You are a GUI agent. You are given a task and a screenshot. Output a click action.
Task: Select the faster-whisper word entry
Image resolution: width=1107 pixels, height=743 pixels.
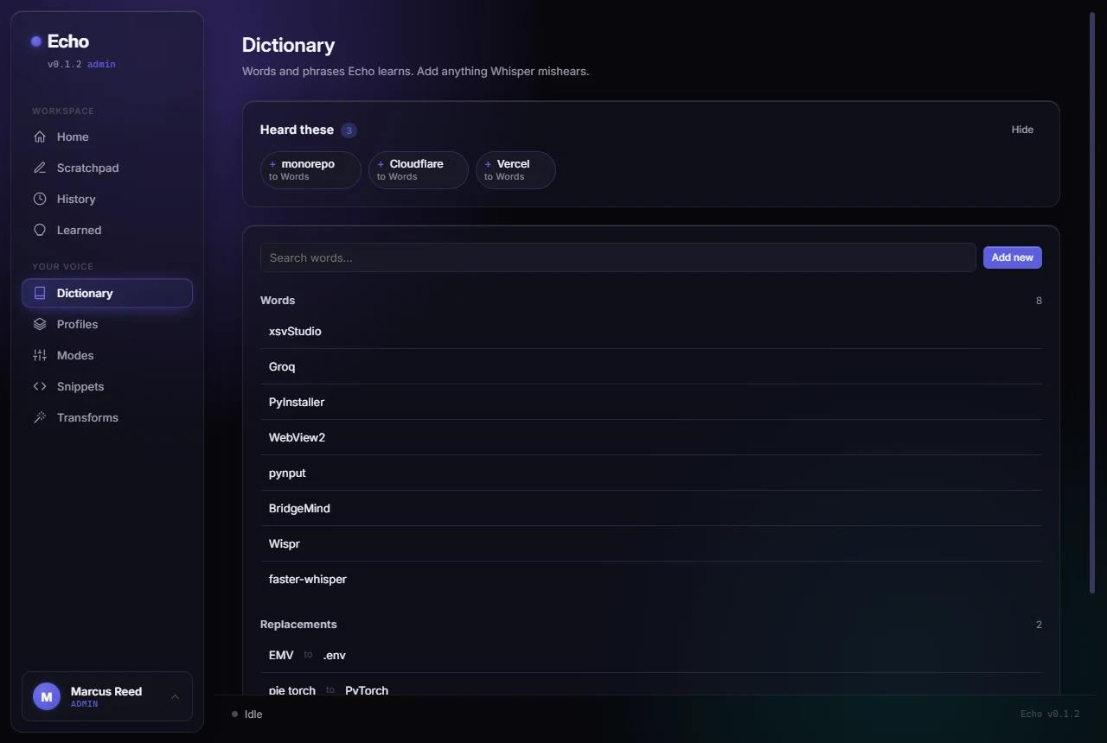[x=651, y=580]
